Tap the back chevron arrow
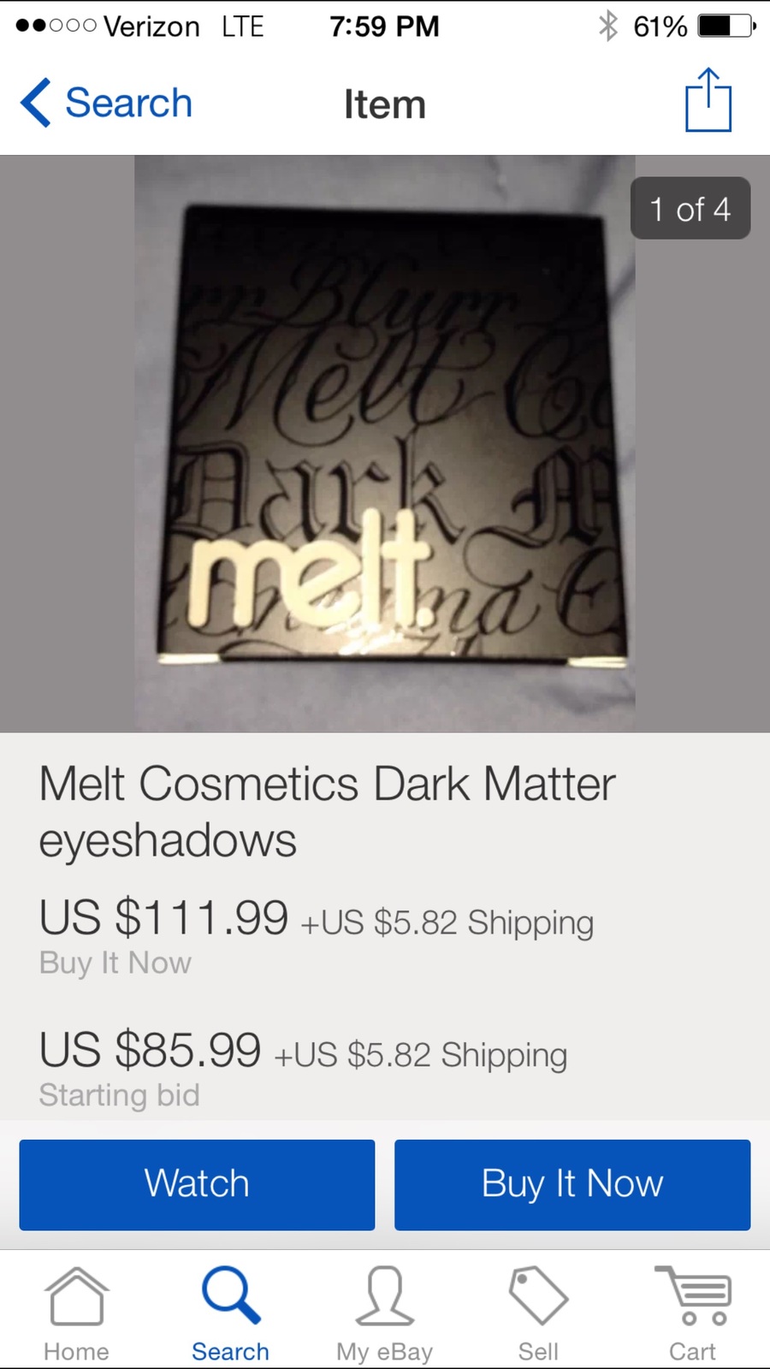The height and width of the screenshot is (1369, 770). click(36, 103)
